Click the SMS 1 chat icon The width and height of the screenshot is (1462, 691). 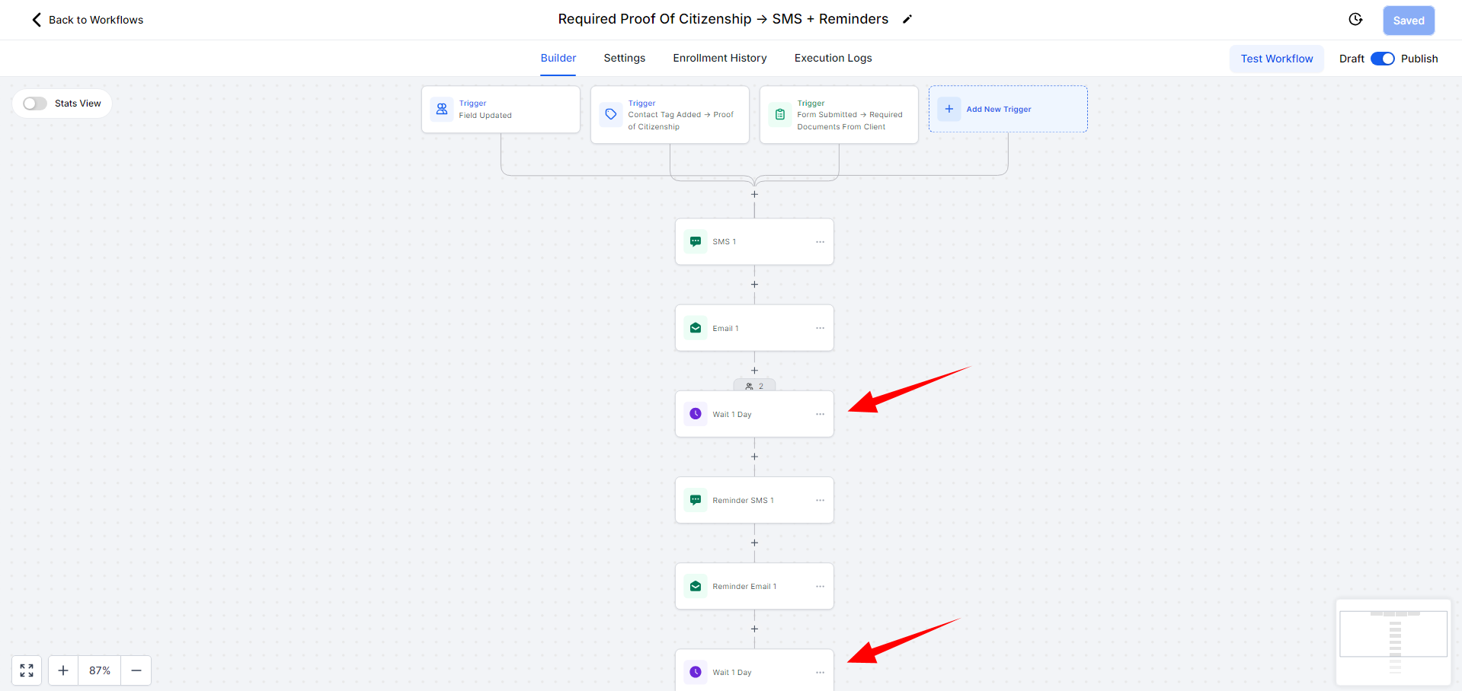click(696, 242)
